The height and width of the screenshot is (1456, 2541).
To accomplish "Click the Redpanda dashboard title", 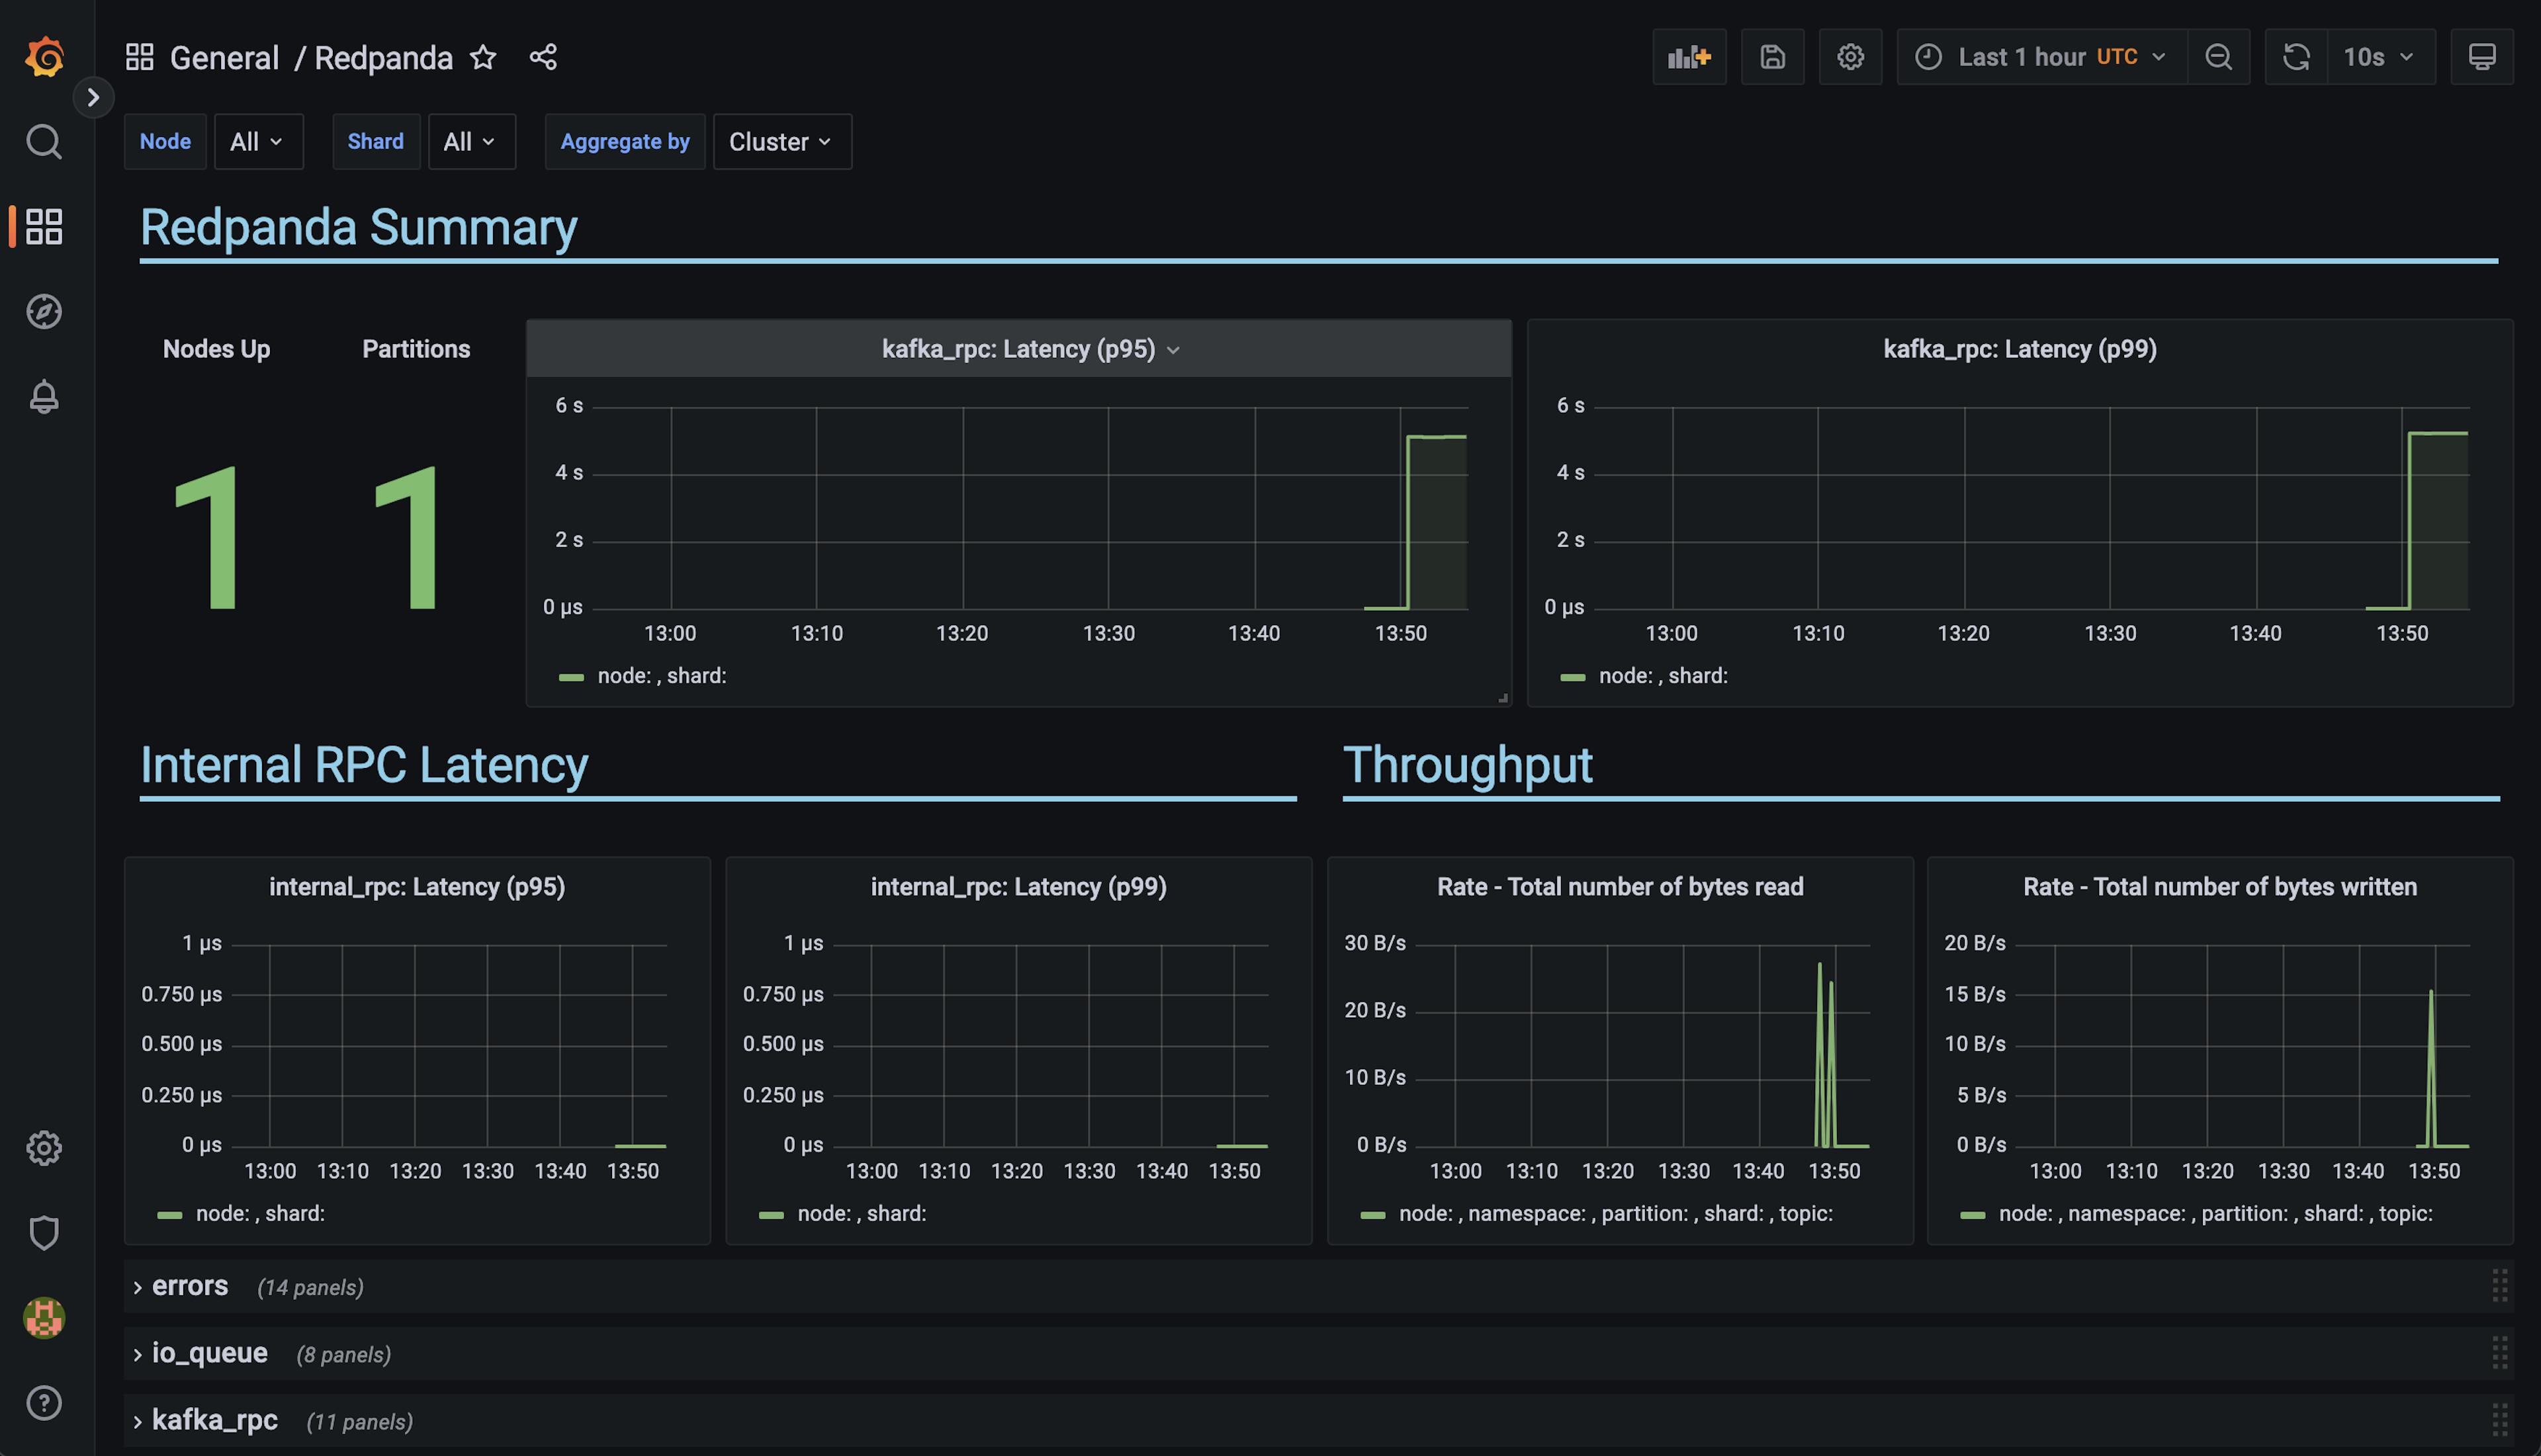I will 384,57.
